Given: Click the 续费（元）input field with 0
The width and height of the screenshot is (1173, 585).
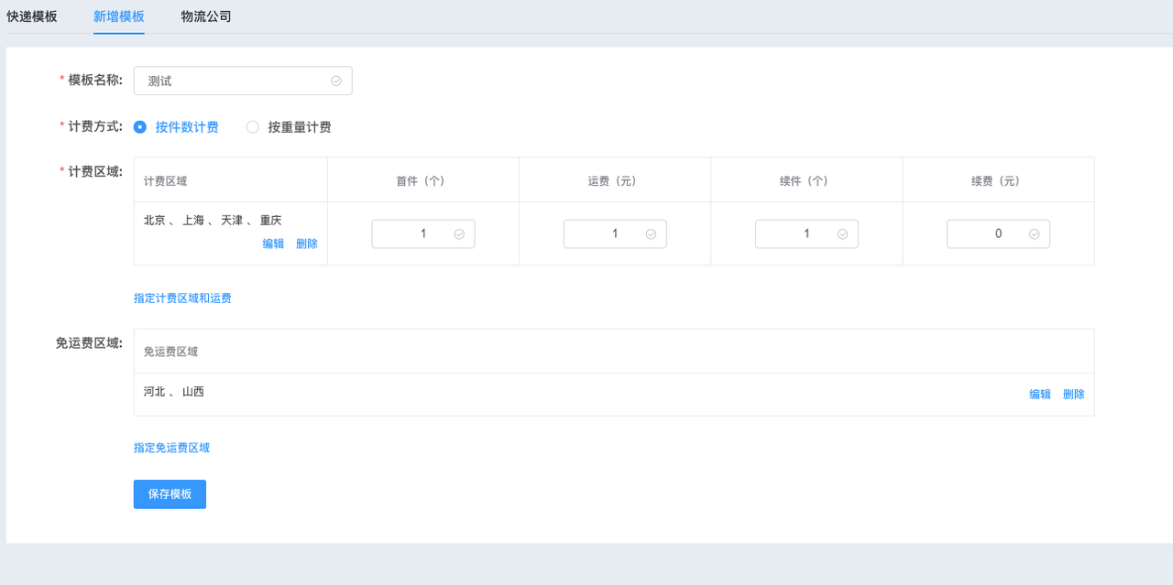Looking at the screenshot, I should pyautogui.click(x=998, y=233).
